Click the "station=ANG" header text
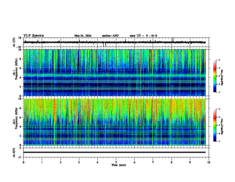 tap(110, 36)
